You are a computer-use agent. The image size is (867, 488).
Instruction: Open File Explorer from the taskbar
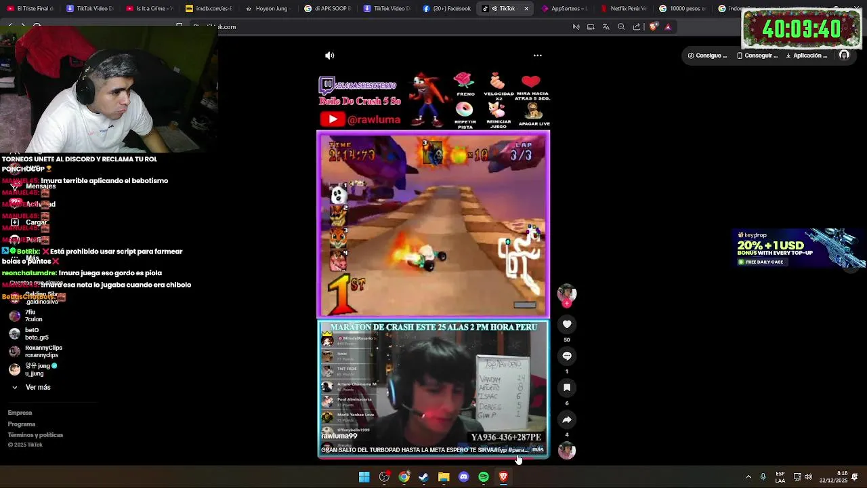(x=444, y=477)
